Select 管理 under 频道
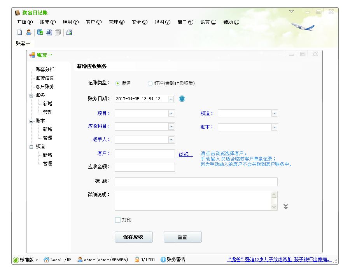 pyautogui.click(x=47, y=164)
